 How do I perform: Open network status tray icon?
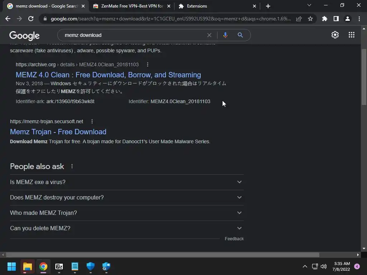point(315,266)
